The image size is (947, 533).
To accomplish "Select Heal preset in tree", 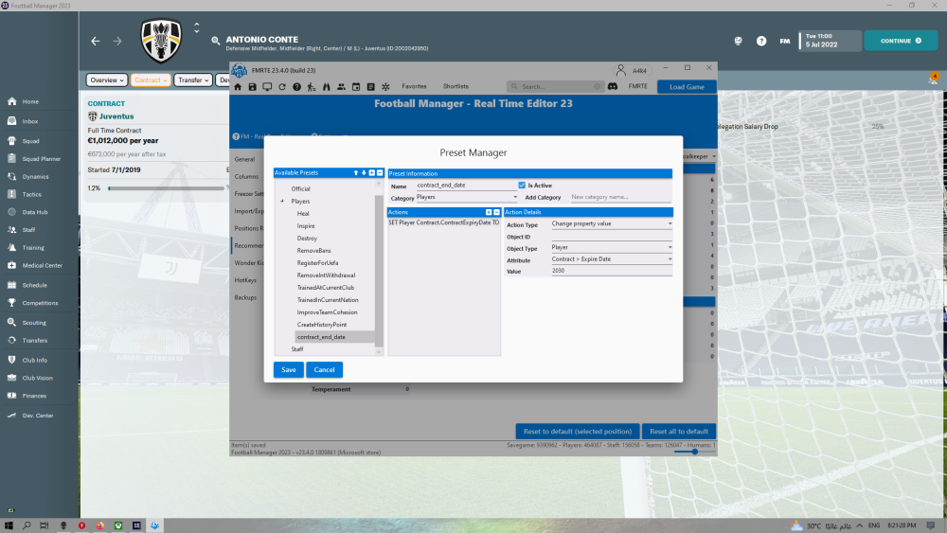I will [303, 214].
